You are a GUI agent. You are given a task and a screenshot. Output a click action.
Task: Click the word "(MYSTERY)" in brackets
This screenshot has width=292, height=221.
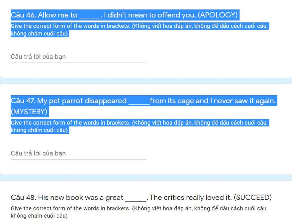pyautogui.click(x=29, y=112)
